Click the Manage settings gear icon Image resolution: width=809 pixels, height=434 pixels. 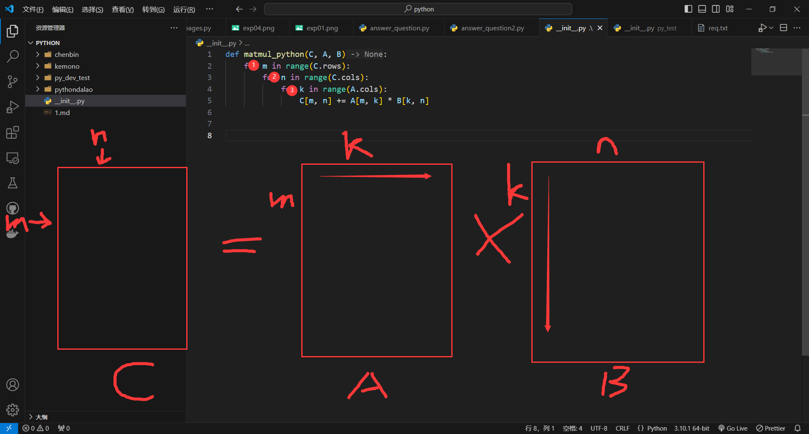point(13,410)
